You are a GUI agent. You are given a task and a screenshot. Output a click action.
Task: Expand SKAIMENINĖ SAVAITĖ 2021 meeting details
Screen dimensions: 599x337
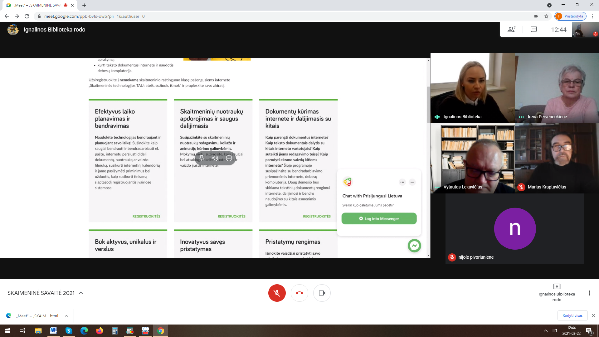click(x=81, y=293)
